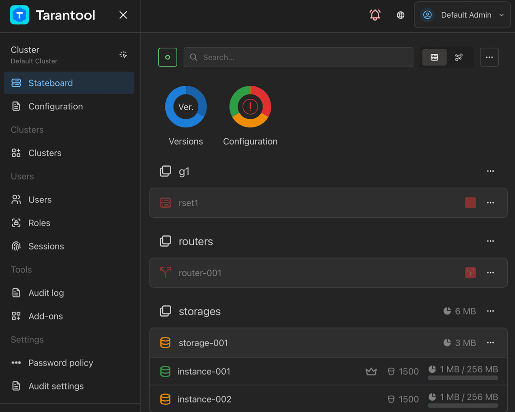Click the router-001 fork icon
The height and width of the screenshot is (412, 515).
click(165, 273)
